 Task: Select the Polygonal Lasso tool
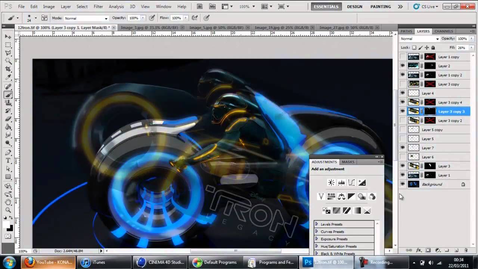[x=8, y=53]
